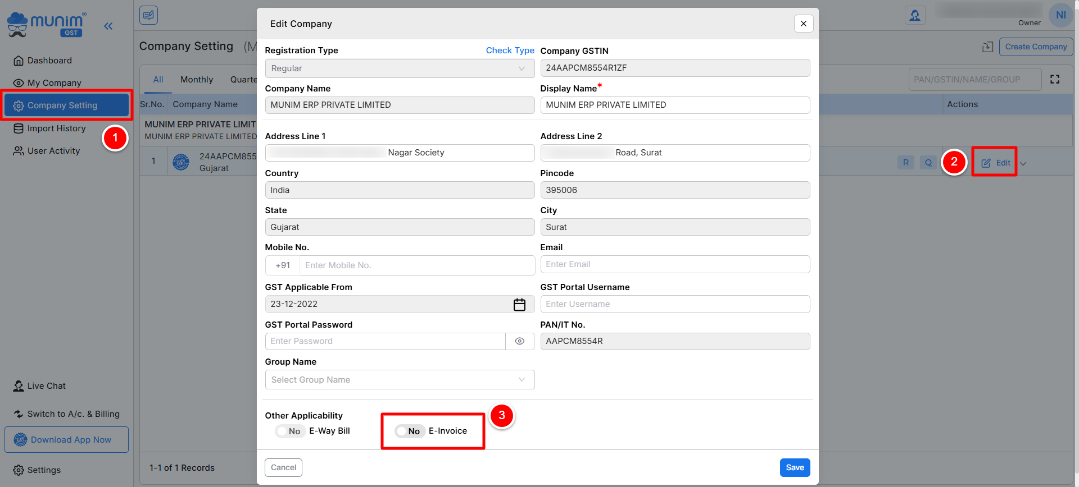
Task: Click the Country field showing India
Action: [400, 190]
